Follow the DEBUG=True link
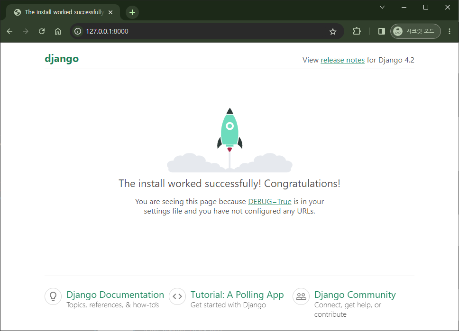The height and width of the screenshot is (331, 459). (270, 201)
